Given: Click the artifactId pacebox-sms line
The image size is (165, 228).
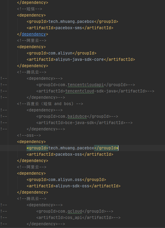Looking at the screenshot, I should coord(70,28).
